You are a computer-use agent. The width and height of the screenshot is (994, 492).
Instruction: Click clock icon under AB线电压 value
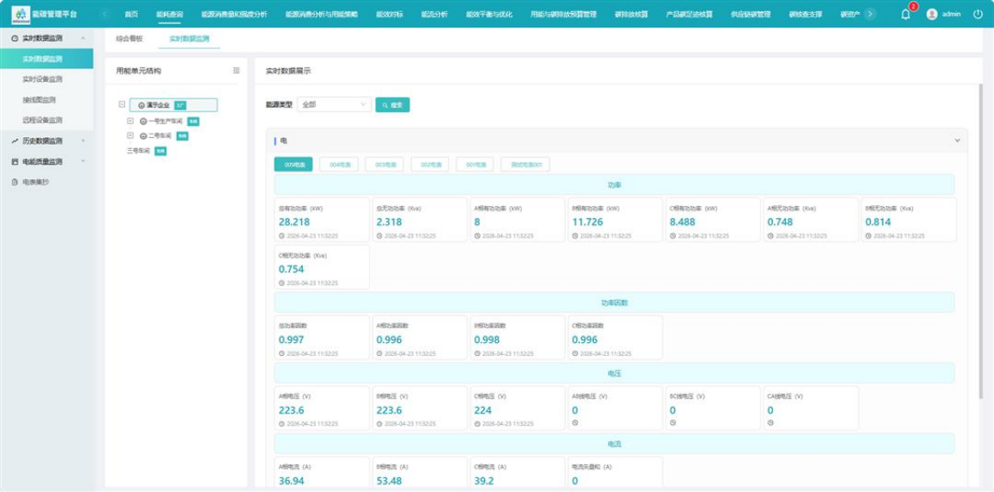(575, 423)
